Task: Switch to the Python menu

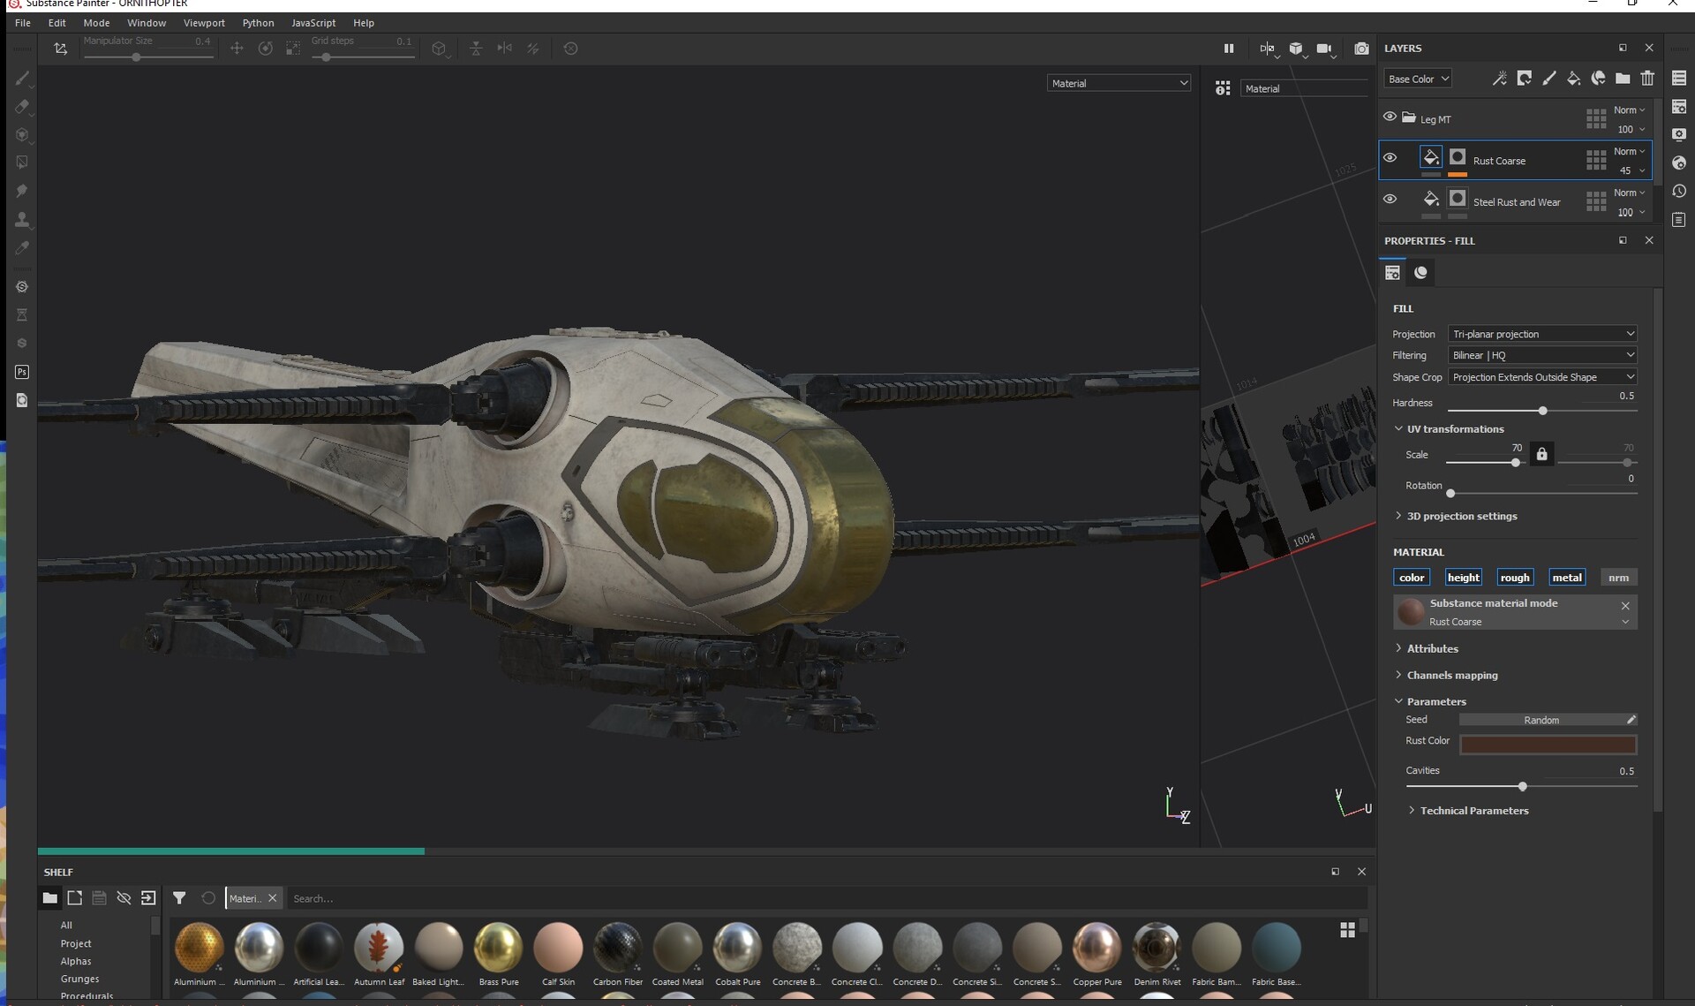Action: [258, 23]
